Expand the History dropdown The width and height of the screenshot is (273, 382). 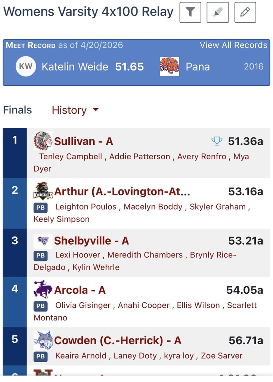75,110
